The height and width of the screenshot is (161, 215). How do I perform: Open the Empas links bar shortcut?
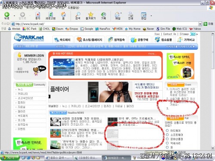pos(72,29)
